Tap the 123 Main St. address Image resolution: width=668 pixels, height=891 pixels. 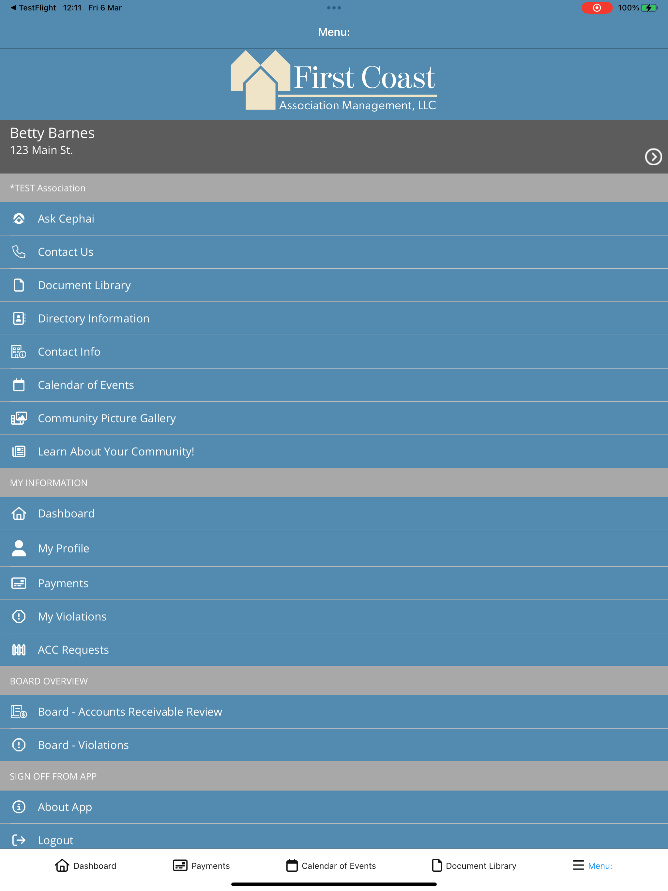coord(41,150)
